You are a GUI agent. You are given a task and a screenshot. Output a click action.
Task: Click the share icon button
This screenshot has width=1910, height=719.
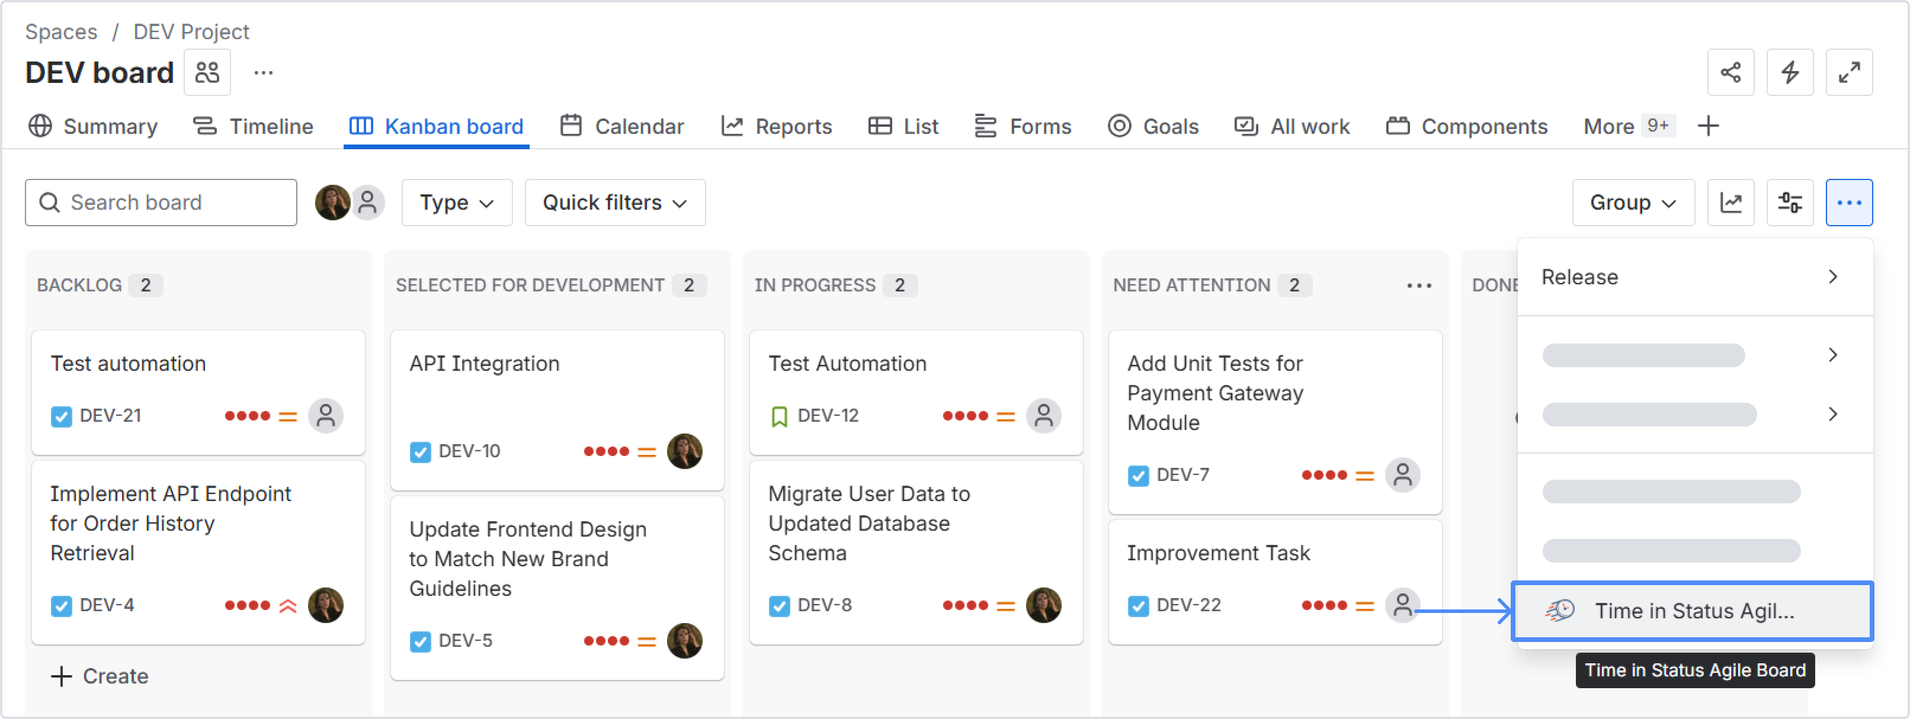1730,73
